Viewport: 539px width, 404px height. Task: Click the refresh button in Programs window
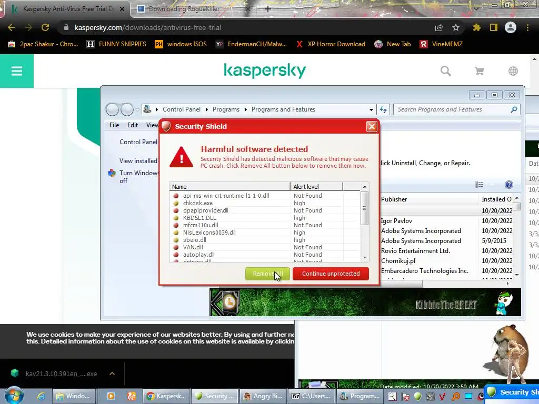click(383, 109)
